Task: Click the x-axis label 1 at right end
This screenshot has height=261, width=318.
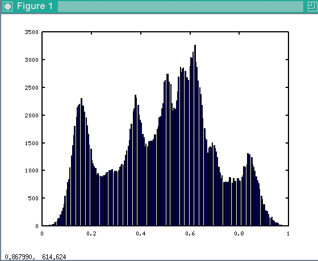Action: pyautogui.click(x=288, y=234)
